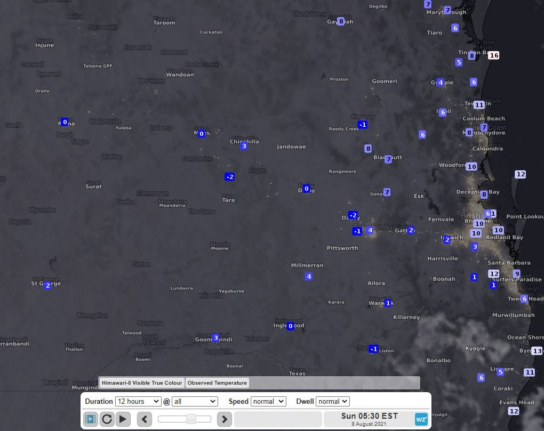Step back one frame with left arrow
Screen dimensions: 544x431
(x=145, y=419)
